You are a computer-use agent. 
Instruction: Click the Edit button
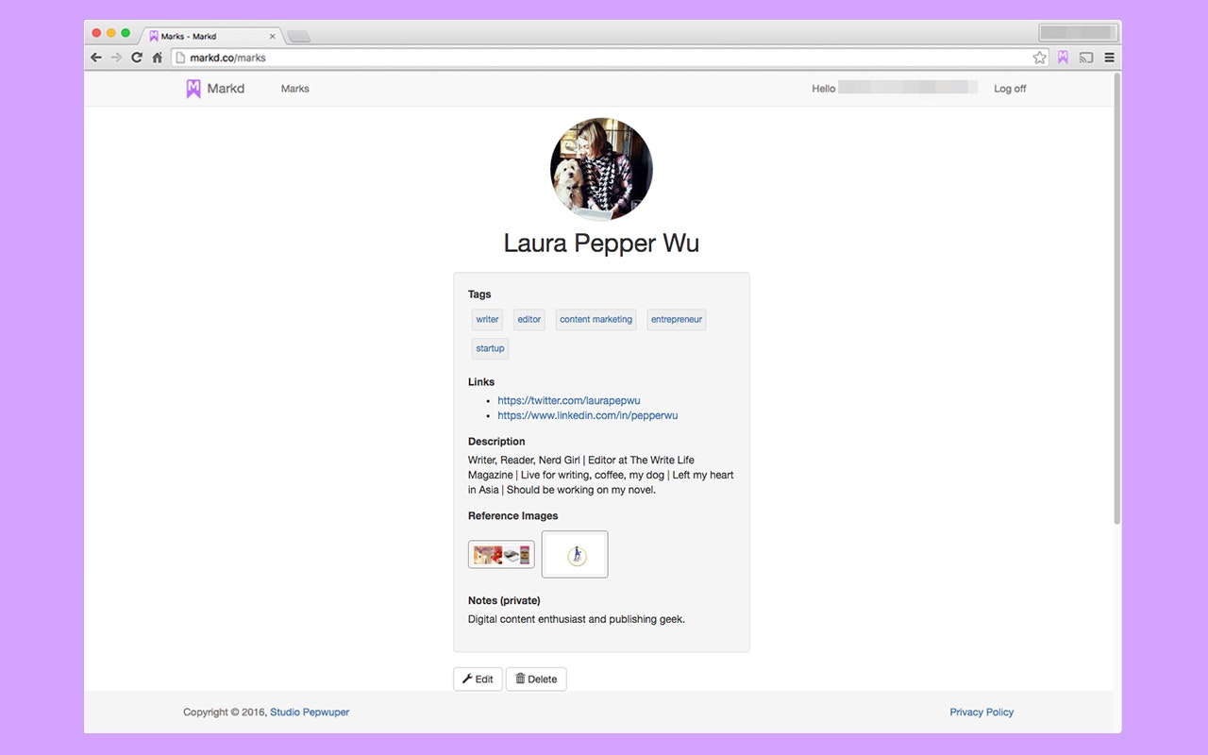(x=478, y=679)
